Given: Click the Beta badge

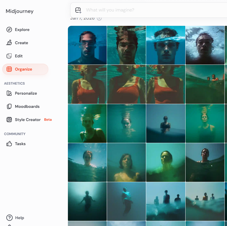Looking at the screenshot, I should pos(48,120).
